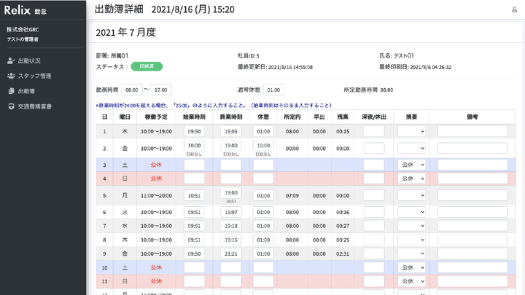This screenshot has width=525, height=295.
Task: Expand the 摘要 dropdown for day 1
Action: (411, 131)
